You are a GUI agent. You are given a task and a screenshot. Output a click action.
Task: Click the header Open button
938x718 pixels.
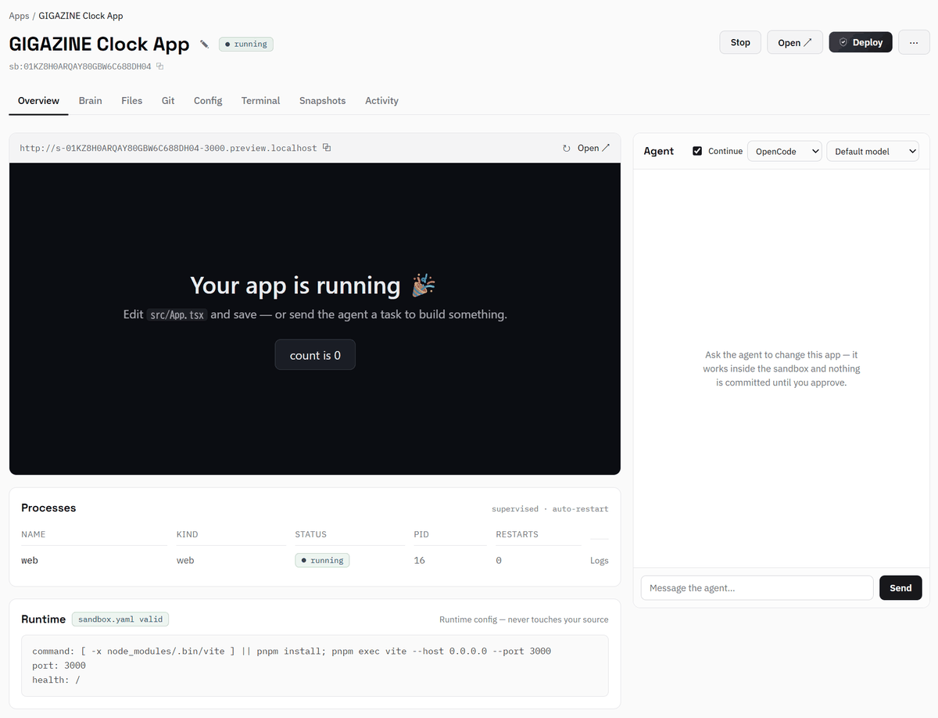pos(795,42)
